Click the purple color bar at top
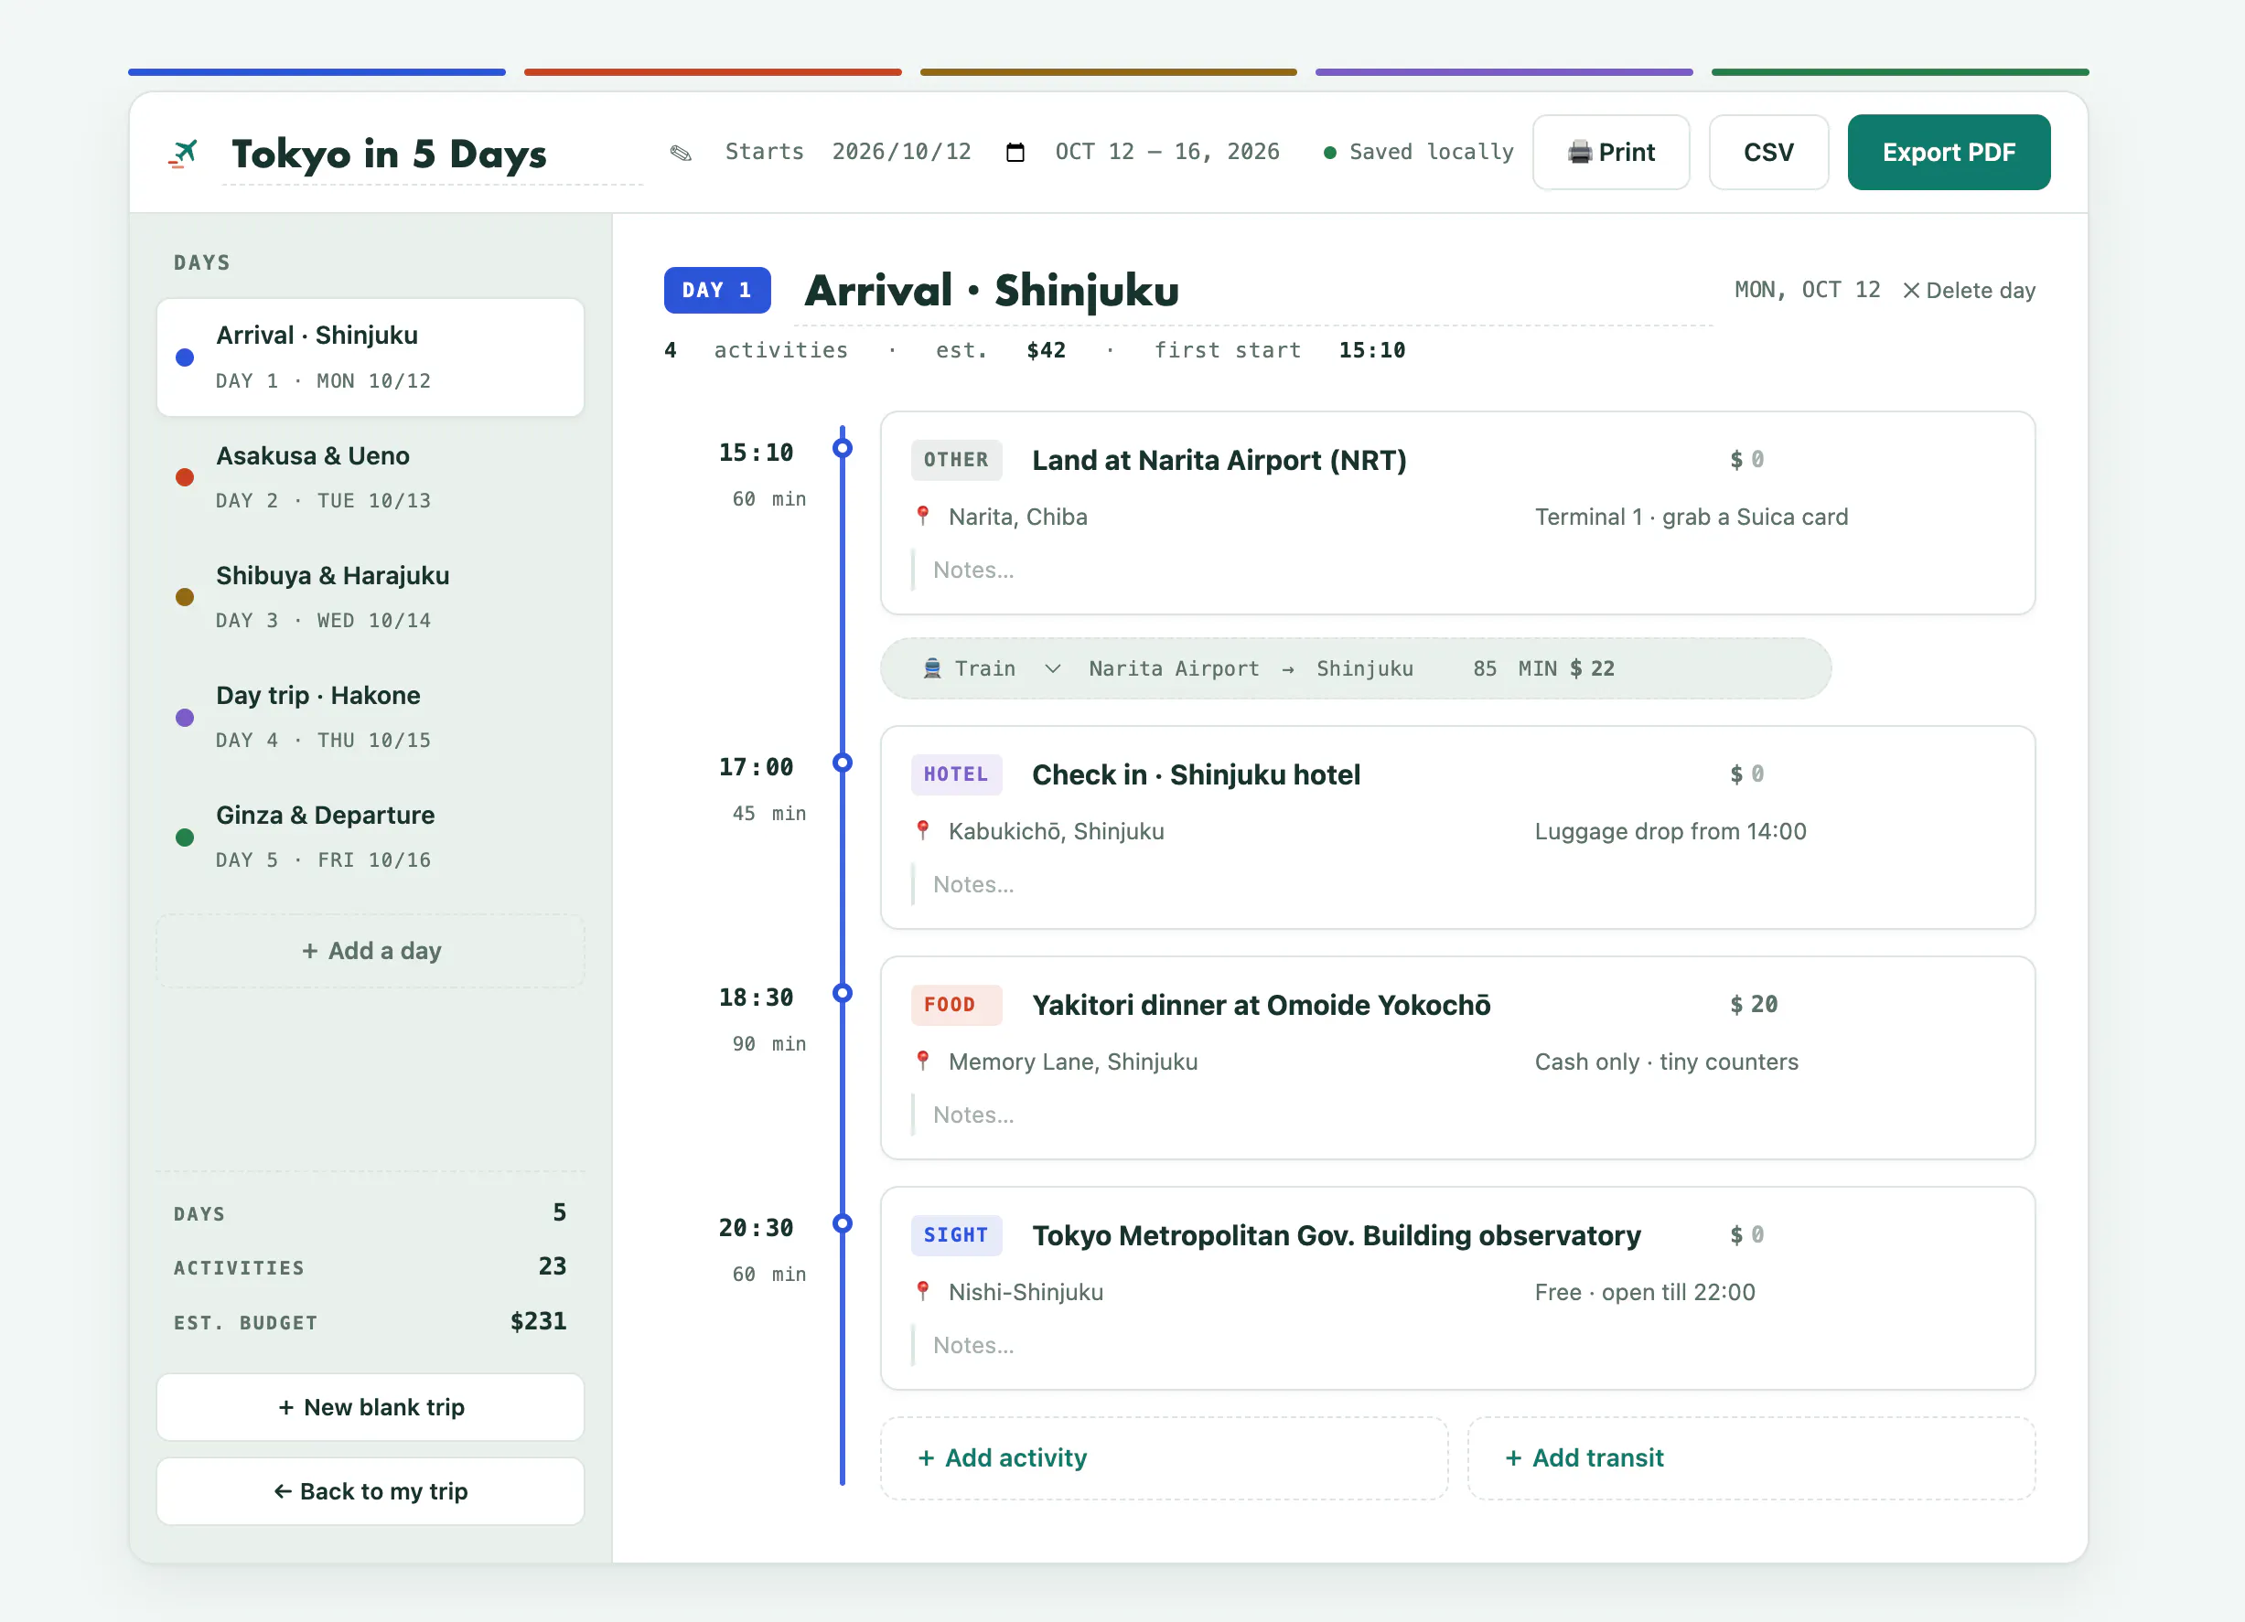2245x1622 pixels. (x=1504, y=72)
